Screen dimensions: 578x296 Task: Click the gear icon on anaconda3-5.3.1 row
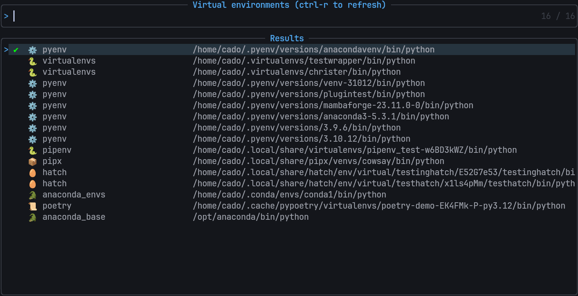coord(33,117)
